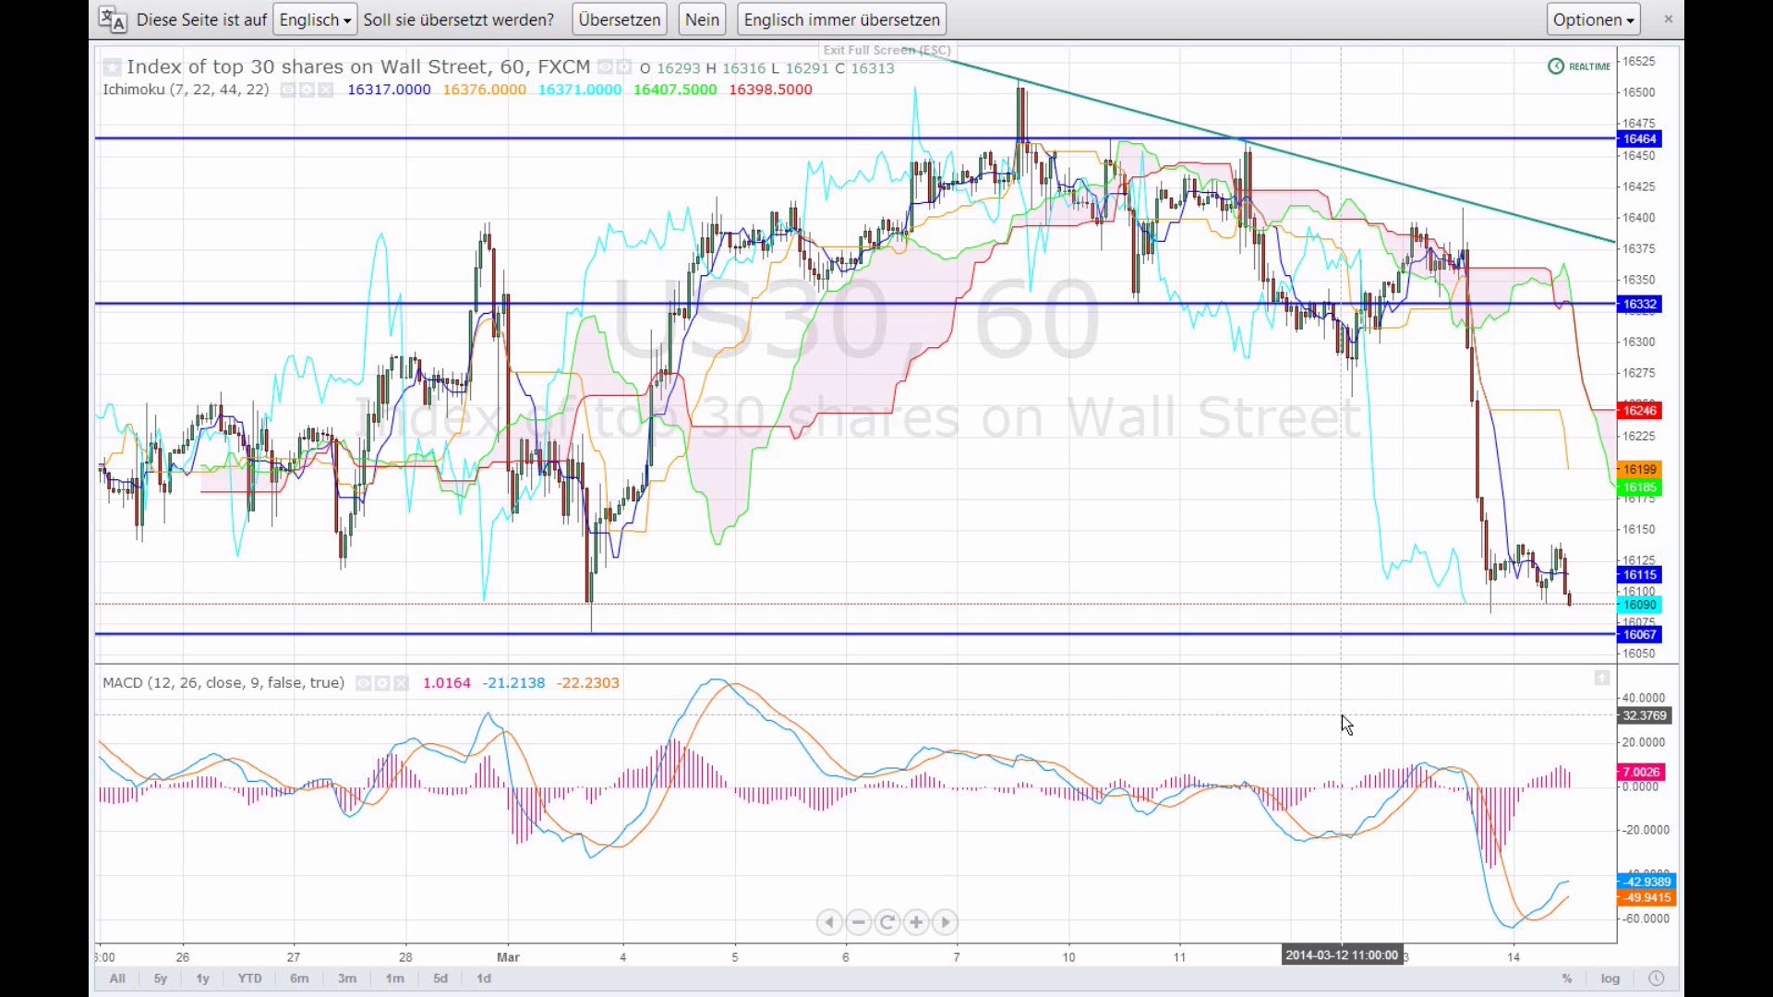Screen dimensions: 1773x997
Task: Zoom in chart with plus button
Action: [x=916, y=922]
